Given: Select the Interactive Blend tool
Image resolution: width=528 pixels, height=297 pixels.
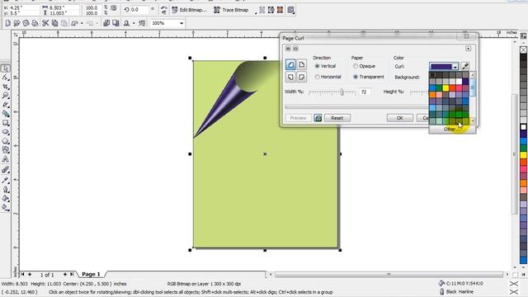Looking at the screenshot, I should (x=6, y=170).
